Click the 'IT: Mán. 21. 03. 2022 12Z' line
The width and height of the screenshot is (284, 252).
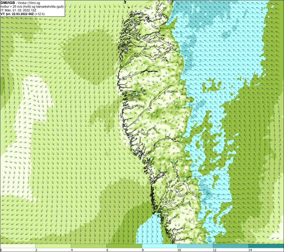tap(18, 10)
